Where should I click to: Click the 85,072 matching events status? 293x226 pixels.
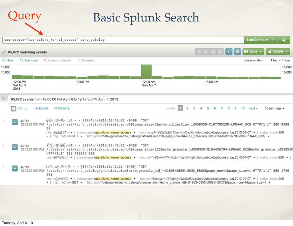click(27, 52)
